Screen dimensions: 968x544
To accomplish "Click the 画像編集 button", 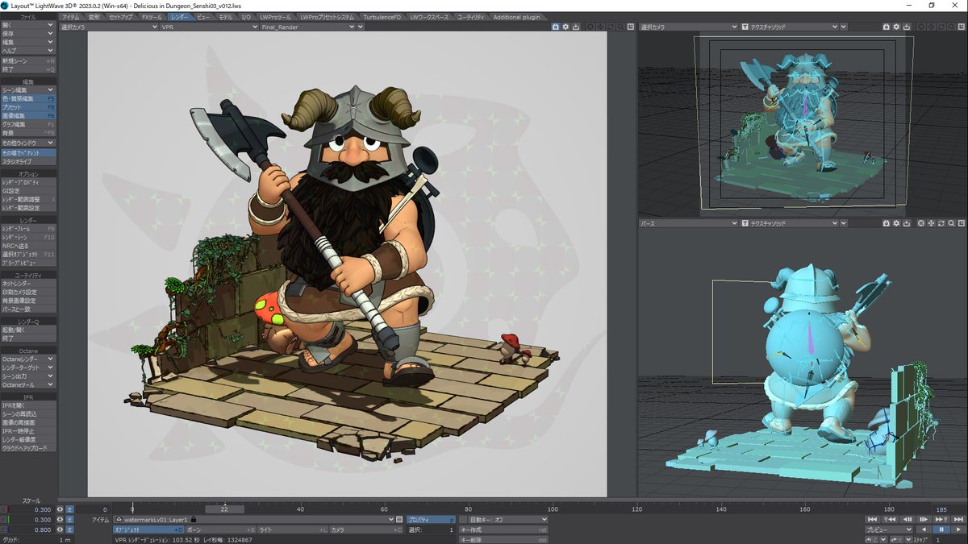I will [x=28, y=116].
